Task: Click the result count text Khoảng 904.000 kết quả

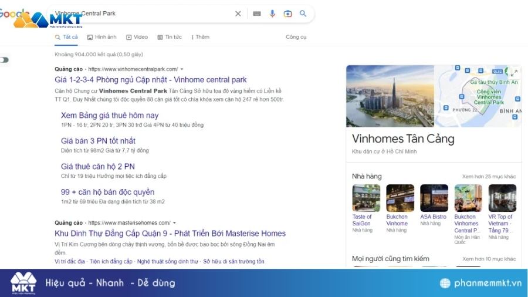Action: tap(99, 54)
